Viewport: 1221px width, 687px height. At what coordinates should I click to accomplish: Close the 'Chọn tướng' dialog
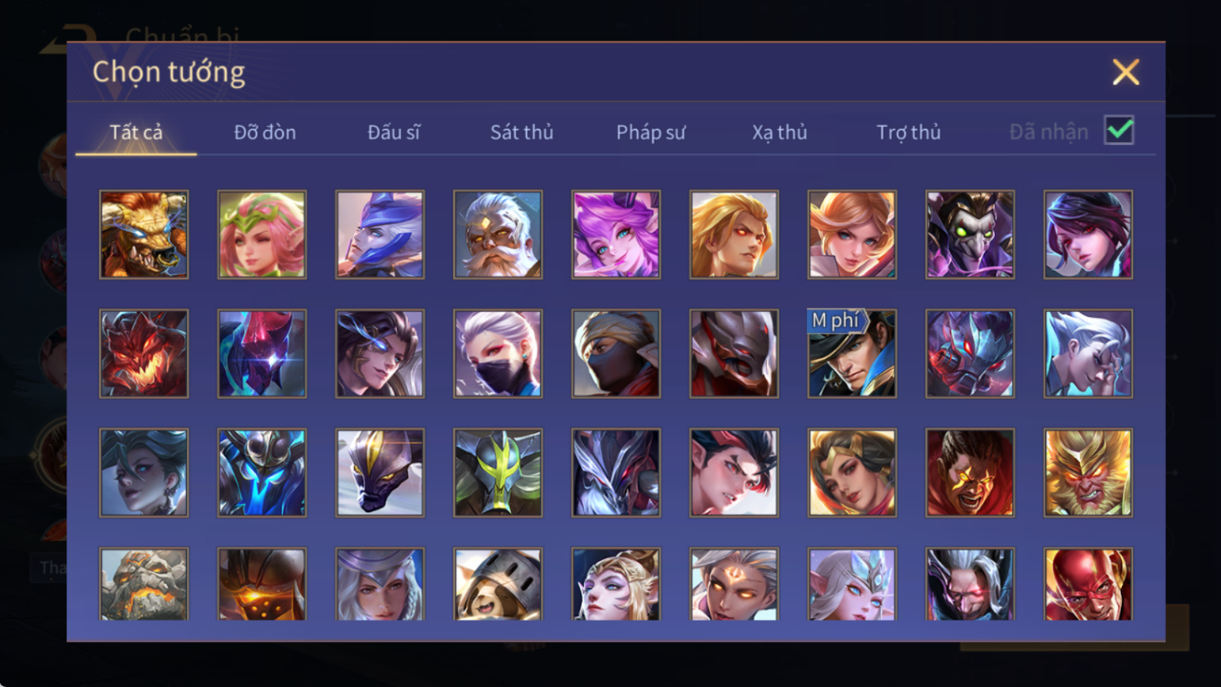coord(1126,73)
